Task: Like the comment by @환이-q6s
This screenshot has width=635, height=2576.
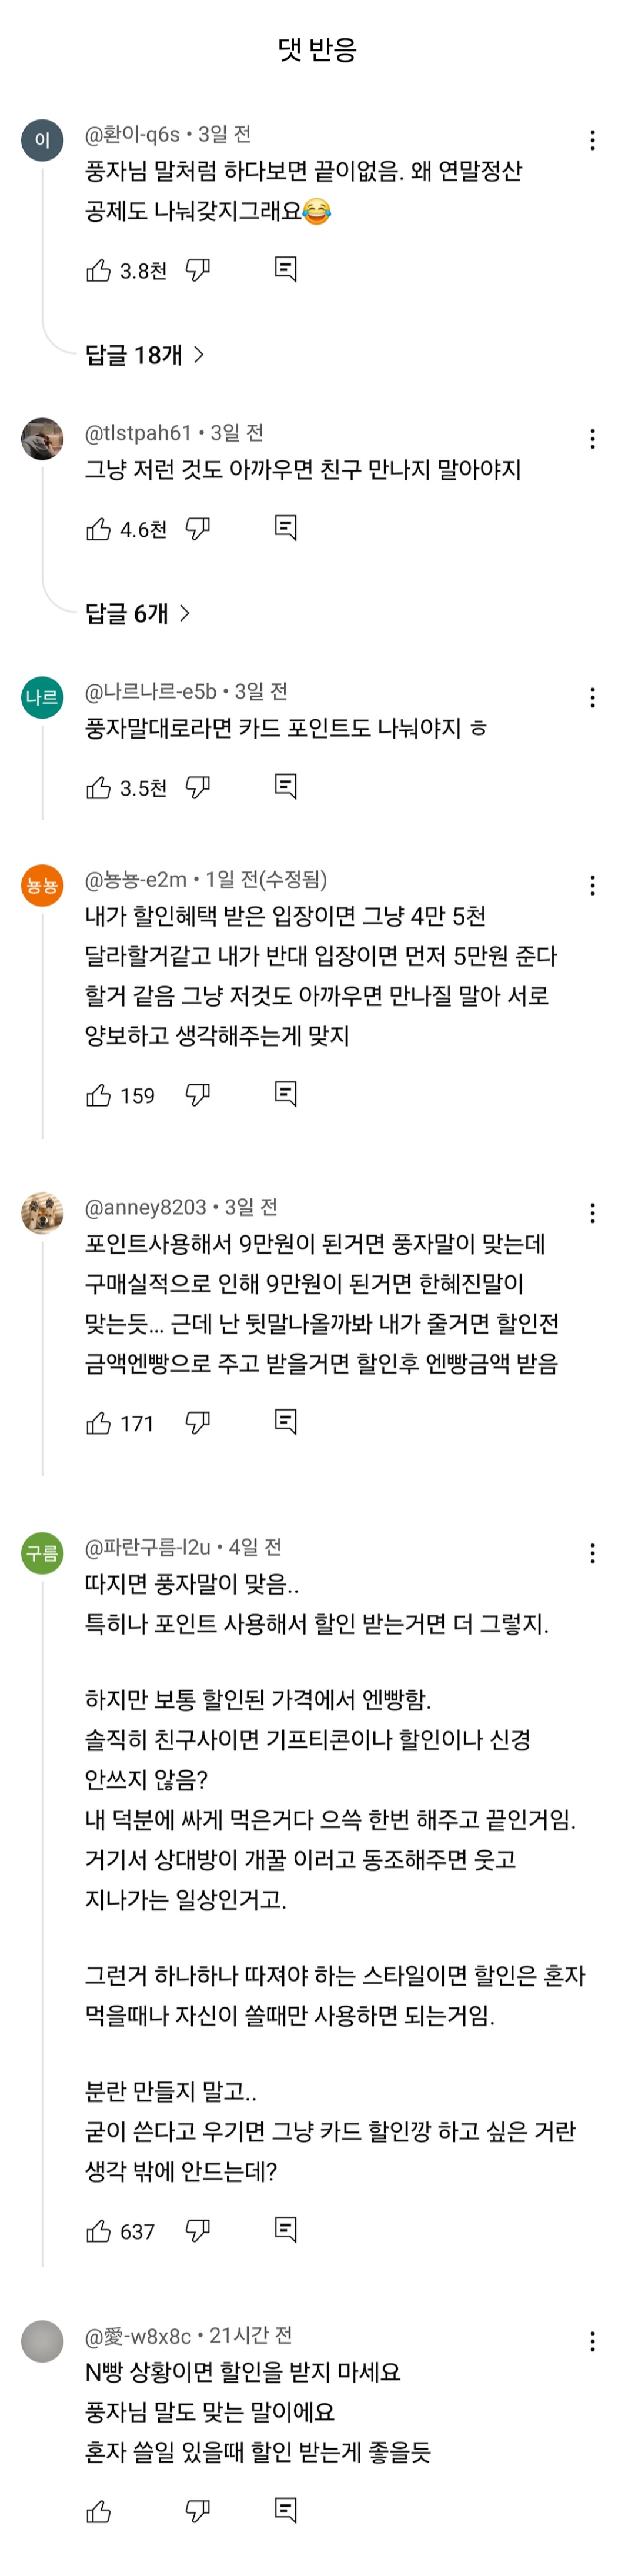Action: [x=98, y=270]
